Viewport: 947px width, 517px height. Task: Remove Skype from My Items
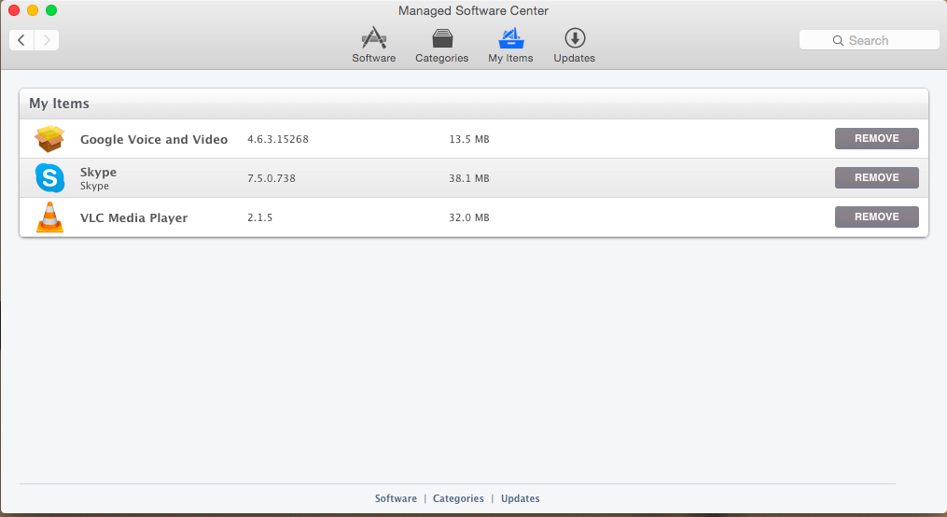[x=876, y=177]
